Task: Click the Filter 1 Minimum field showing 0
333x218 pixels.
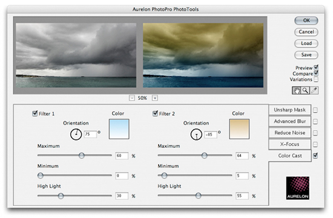Action: point(122,176)
